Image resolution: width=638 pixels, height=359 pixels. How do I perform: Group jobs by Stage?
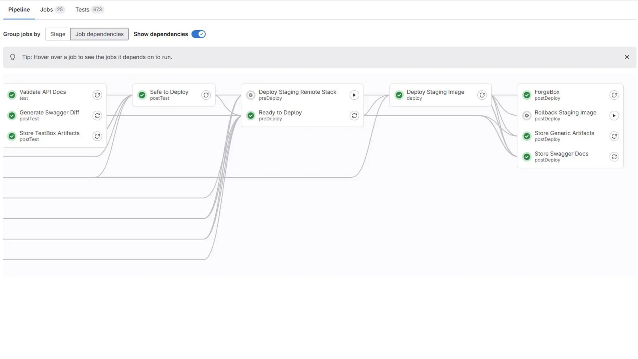(x=58, y=34)
